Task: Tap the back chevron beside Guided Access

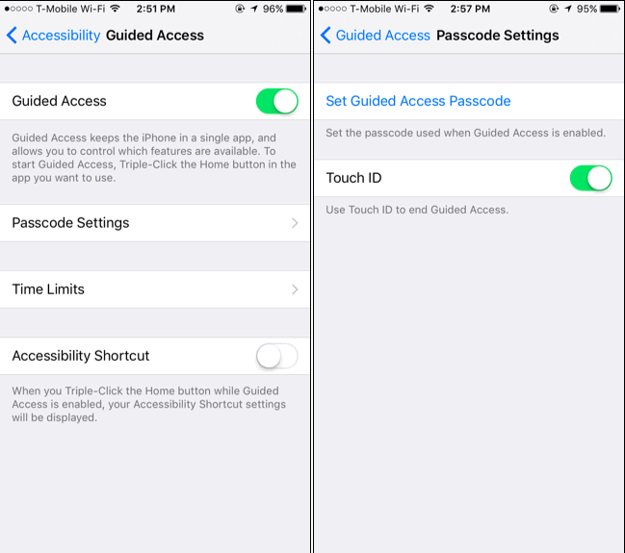Action: [326, 36]
